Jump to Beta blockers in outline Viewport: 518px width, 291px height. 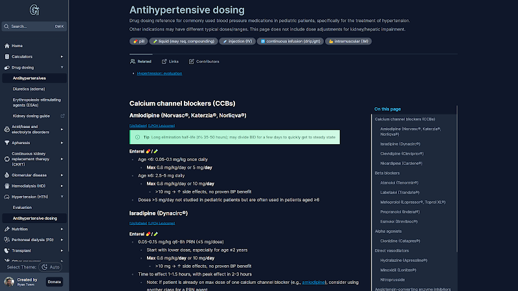[x=387, y=173]
